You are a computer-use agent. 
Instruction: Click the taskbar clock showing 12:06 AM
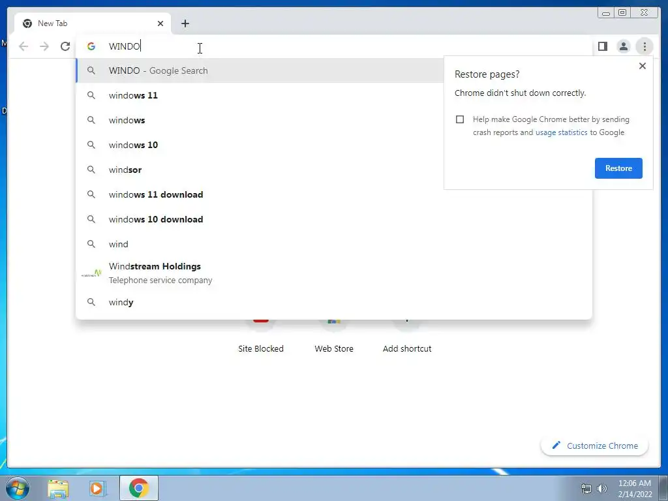(635, 489)
